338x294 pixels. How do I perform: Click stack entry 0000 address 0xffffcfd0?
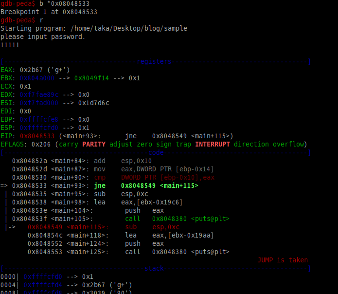pos(43,277)
